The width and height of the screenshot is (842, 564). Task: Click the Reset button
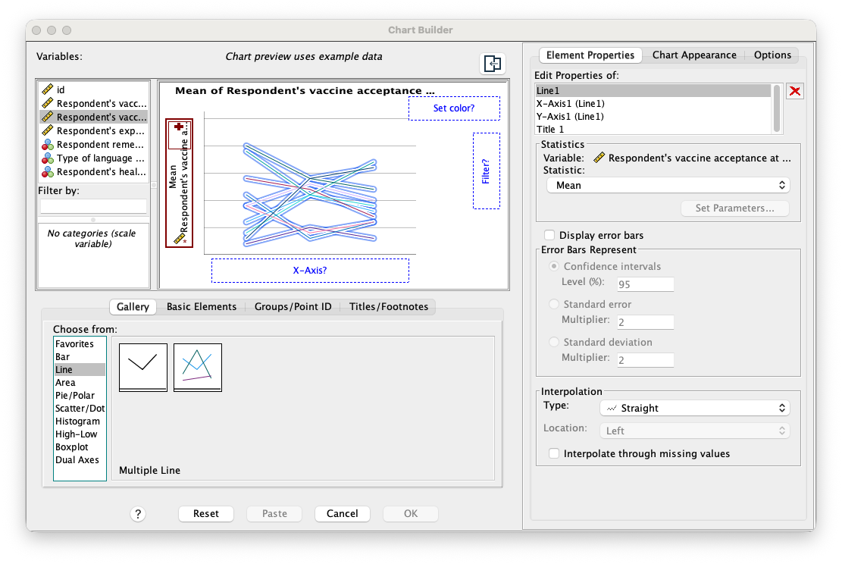tap(205, 513)
